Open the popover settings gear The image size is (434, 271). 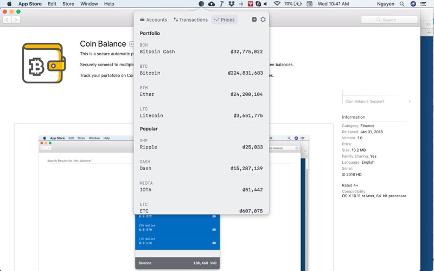pos(263,20)
